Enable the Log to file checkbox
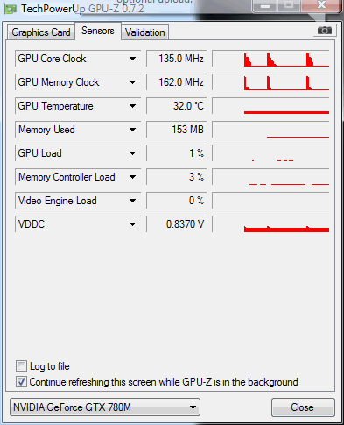This screenshot has height=425, width=344. tap(21, 365)
